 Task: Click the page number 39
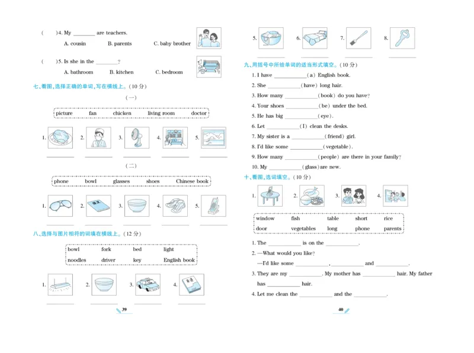[124, 309]
